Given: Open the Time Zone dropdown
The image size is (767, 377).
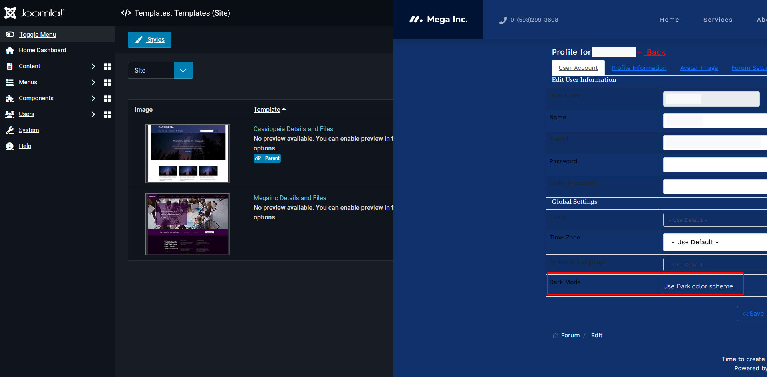Looking at the screenshot, I should click(714, 242).
